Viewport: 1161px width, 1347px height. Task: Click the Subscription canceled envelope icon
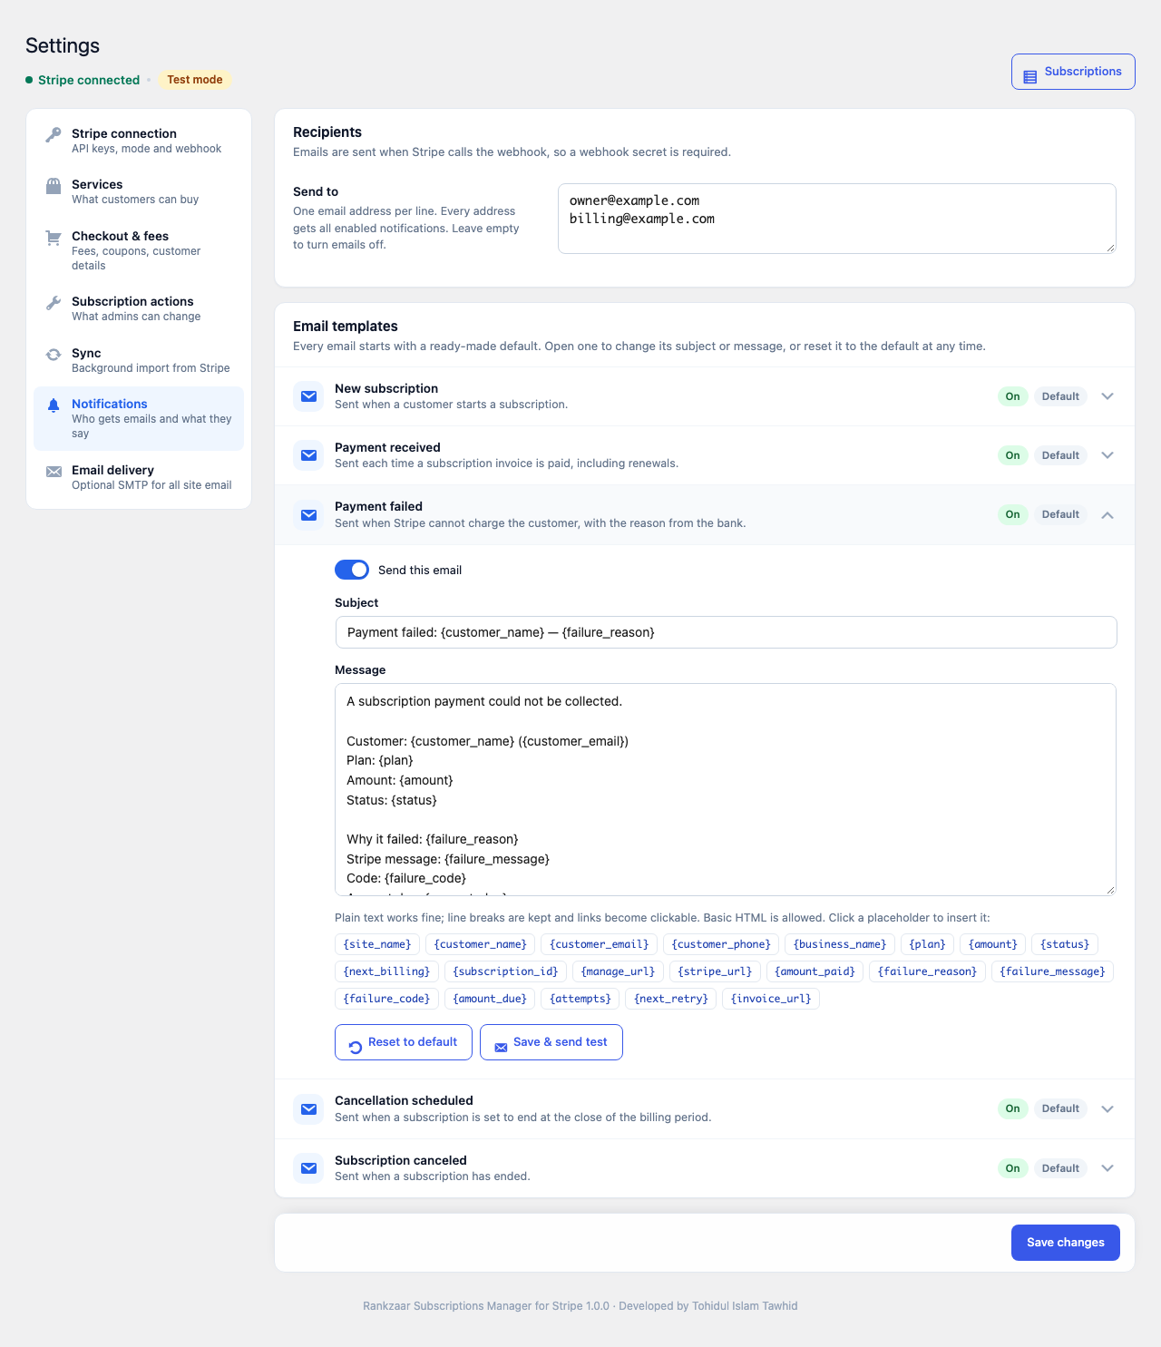coord(308,1168)
